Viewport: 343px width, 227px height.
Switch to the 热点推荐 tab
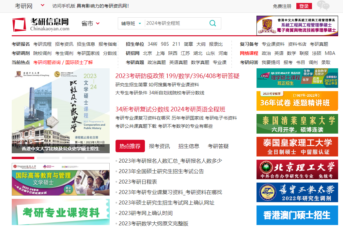[130, 146]
